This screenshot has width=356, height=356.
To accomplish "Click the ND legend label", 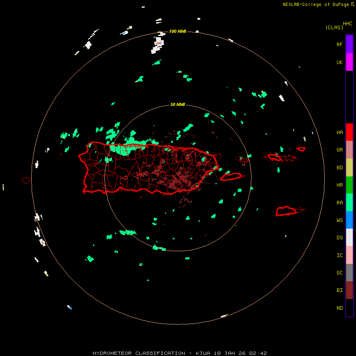I will [x=339, y=308].
